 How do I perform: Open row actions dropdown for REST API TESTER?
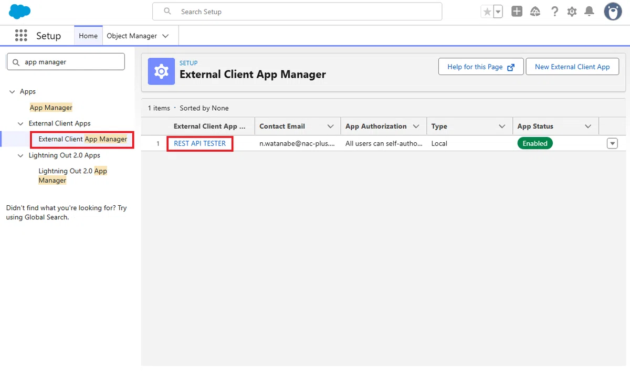(612, 143)
